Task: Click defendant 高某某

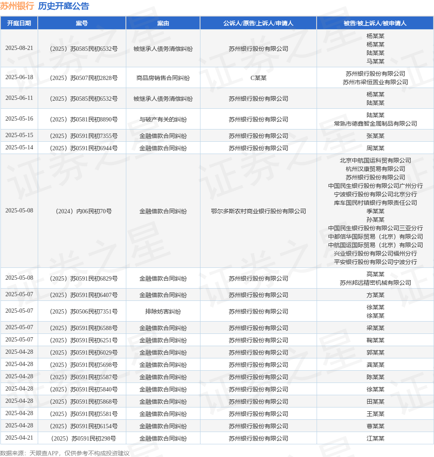Action: (376, 274)
